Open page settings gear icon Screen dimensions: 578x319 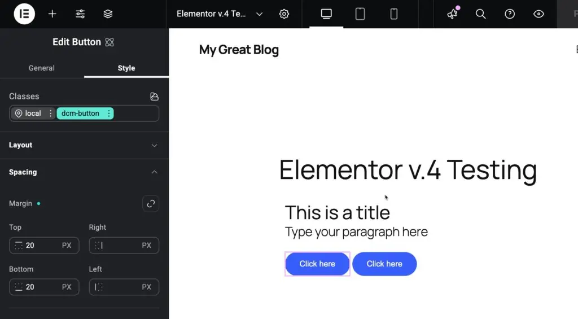[284, 14]
